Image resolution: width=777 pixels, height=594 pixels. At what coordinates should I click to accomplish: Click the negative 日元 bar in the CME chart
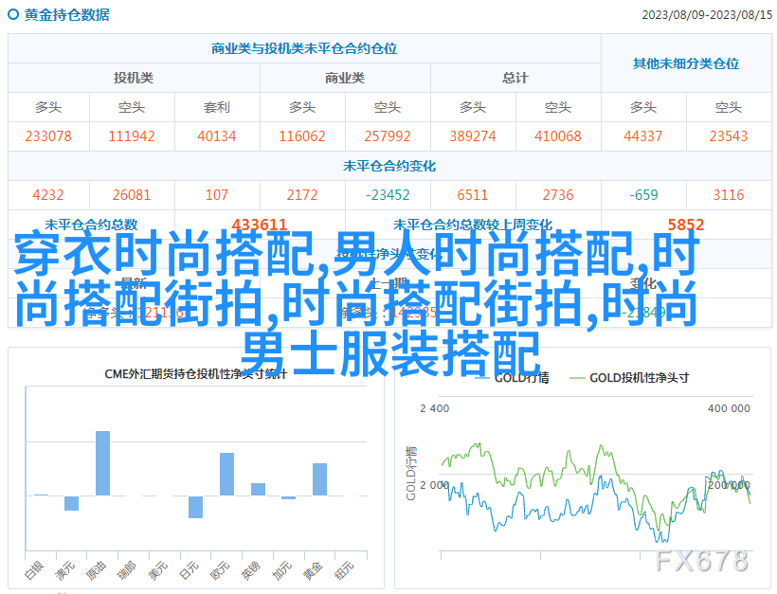[x=196, y=507]
